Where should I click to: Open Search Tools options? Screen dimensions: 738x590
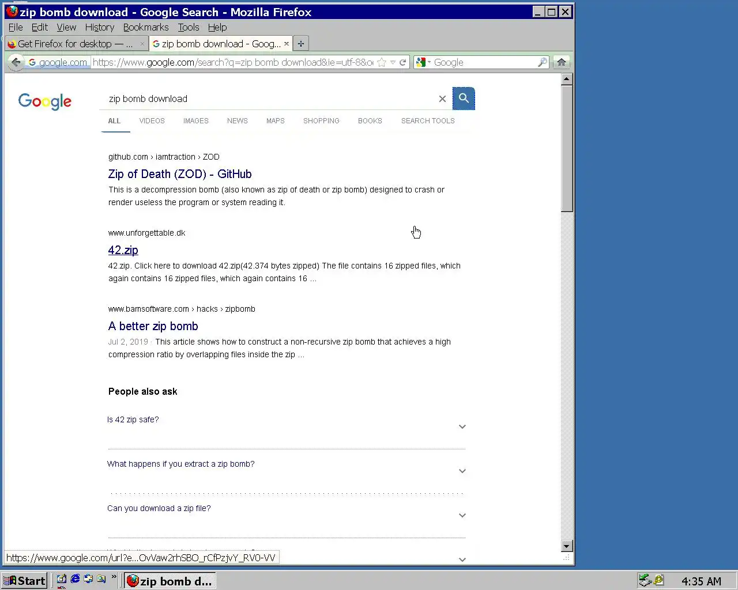(x=428, y=121)
